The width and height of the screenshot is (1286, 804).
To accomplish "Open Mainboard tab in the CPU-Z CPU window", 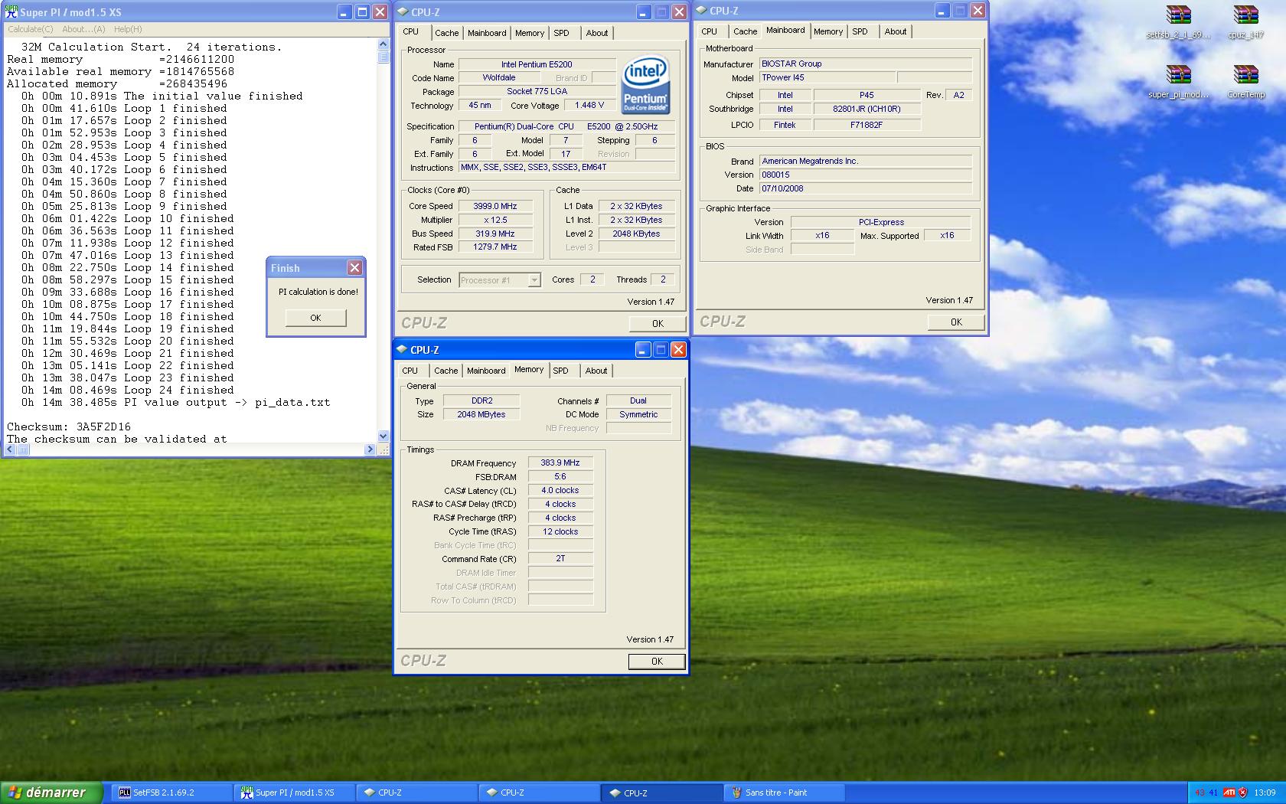I will 487,33.
